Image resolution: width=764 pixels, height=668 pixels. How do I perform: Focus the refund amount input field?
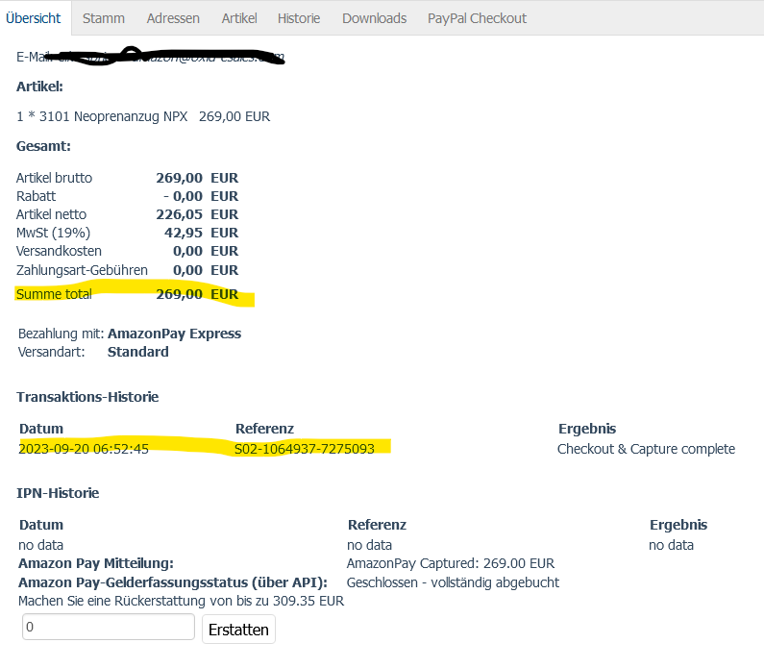click(108, 627)
